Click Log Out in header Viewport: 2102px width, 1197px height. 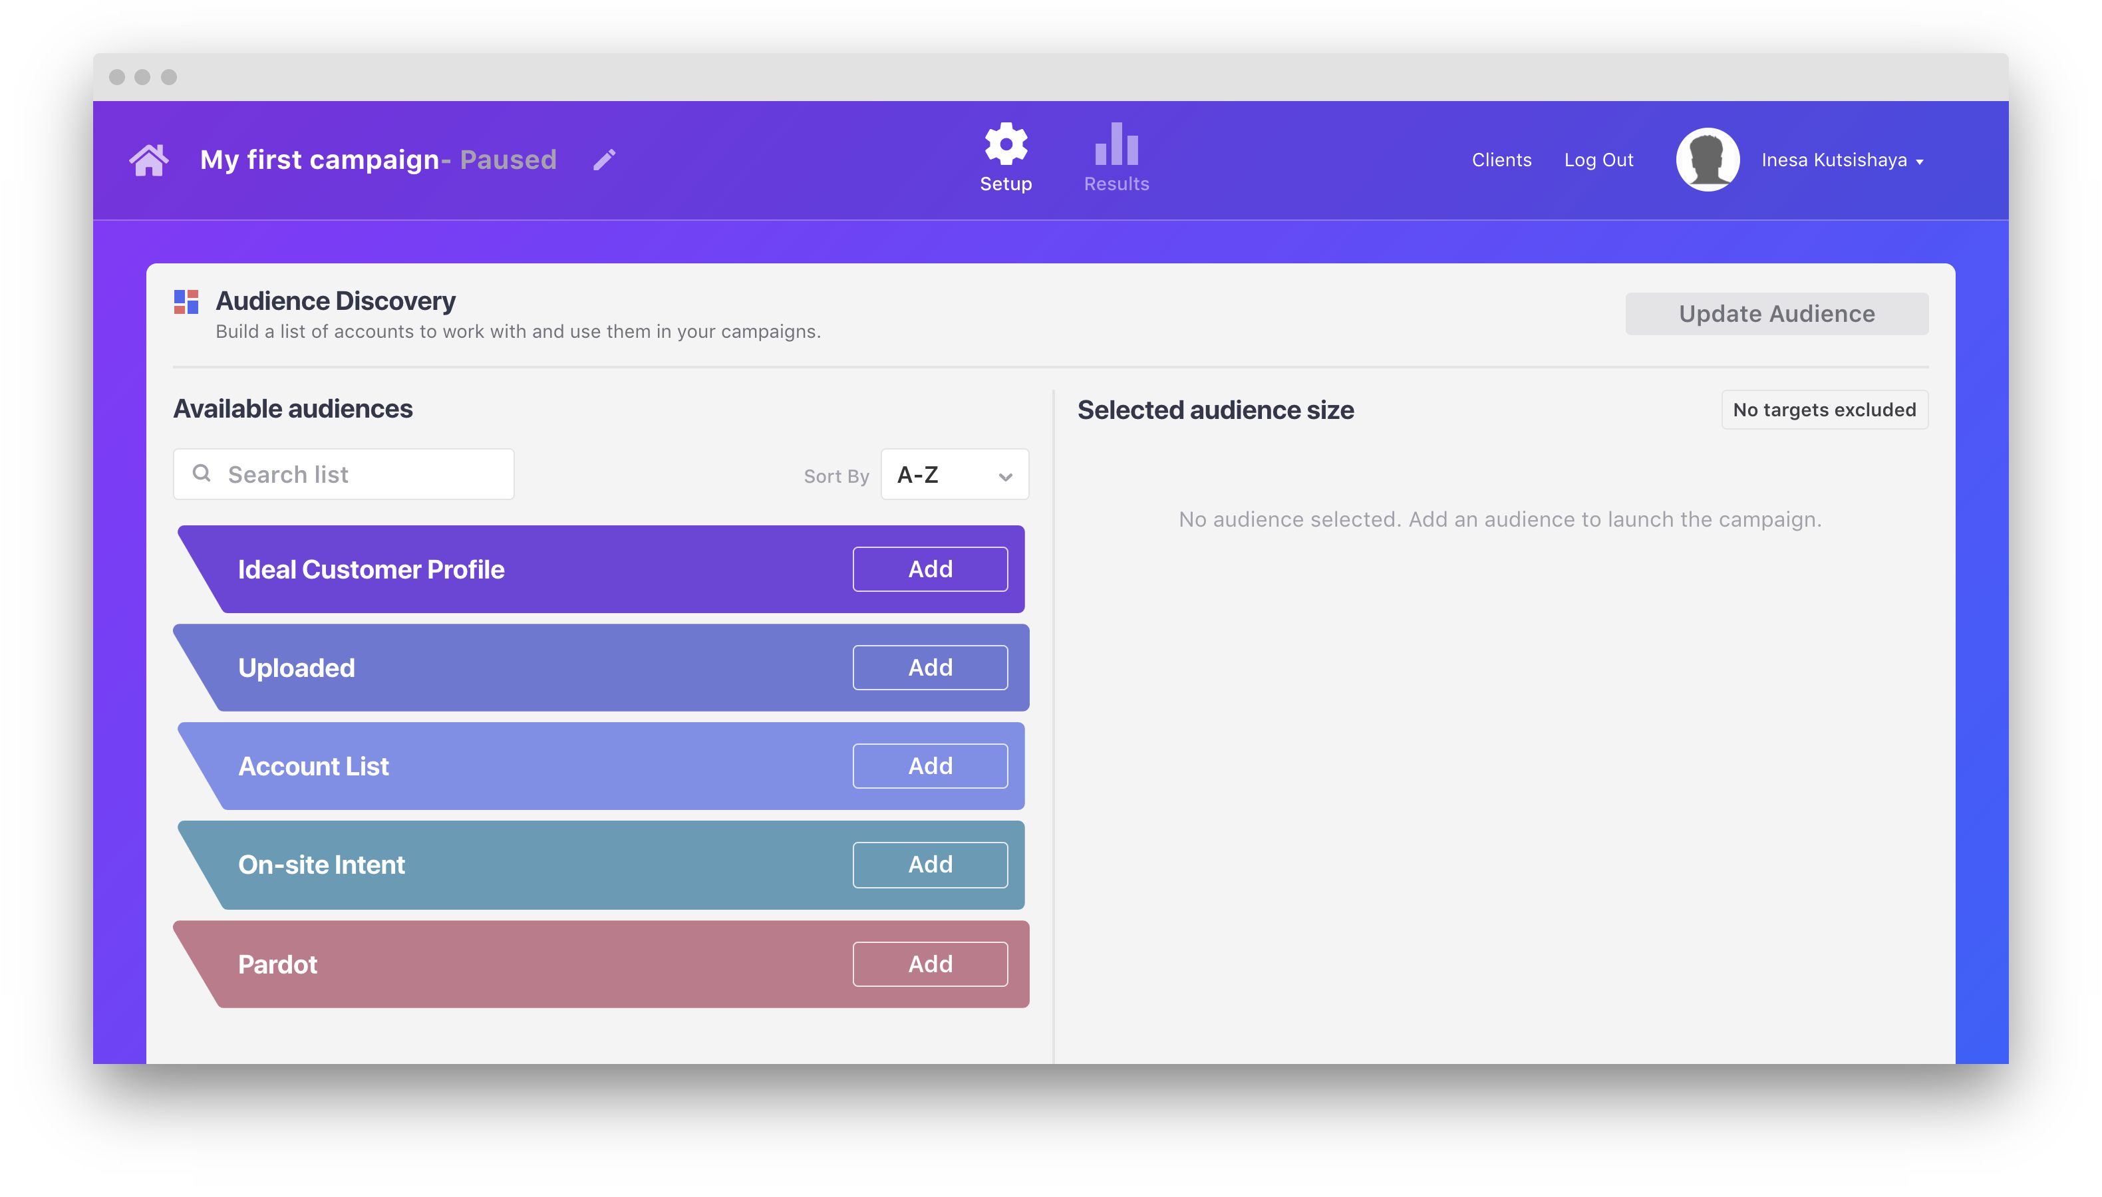(x=1598, y=160)
